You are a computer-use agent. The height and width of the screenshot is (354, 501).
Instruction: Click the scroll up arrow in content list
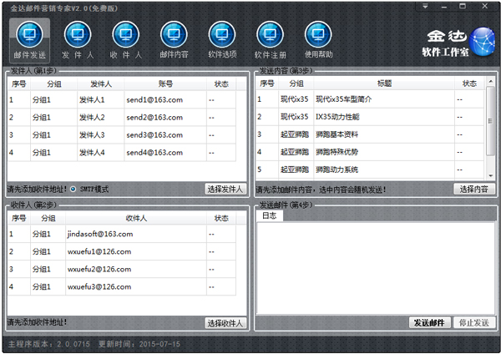490,82
